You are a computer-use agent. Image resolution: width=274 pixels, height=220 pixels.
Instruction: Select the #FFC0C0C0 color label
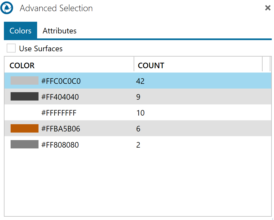[x=61, y=81]
